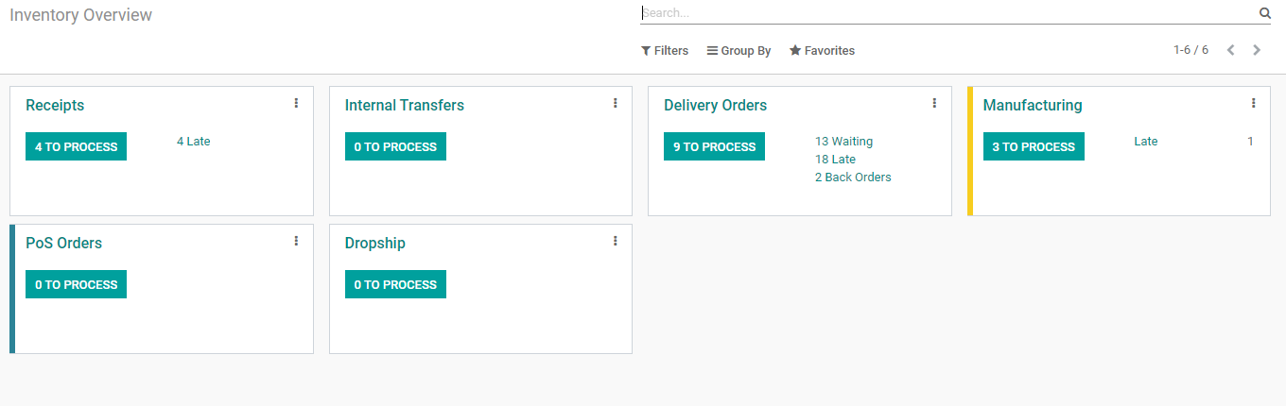Open the 13 Waiting delivery orders link
This screenshot has height=406, width=1286.
[x=843, y=142]
